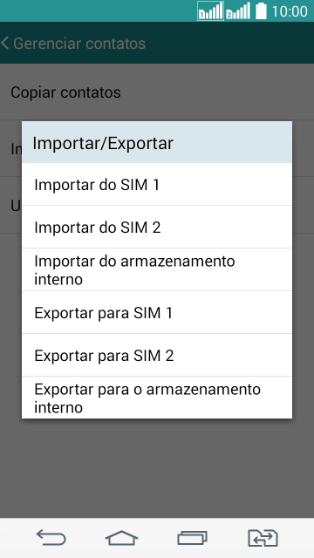Tap the battery icon in status bar
This screenshot has height=558, width=314.
point(261,11)
